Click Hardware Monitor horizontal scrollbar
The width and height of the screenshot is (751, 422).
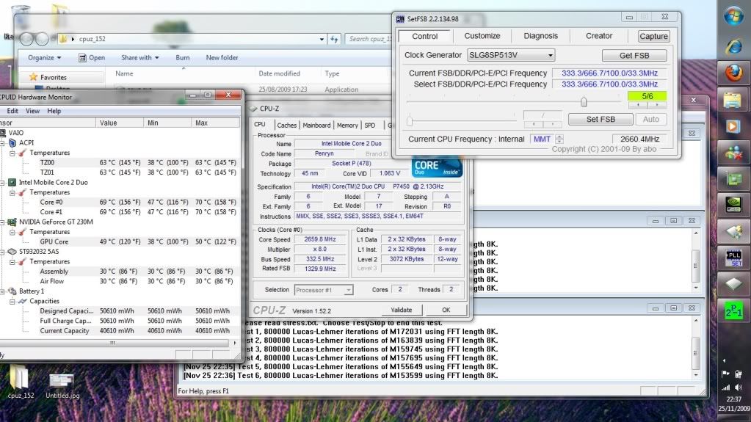[x=112, y=343]
